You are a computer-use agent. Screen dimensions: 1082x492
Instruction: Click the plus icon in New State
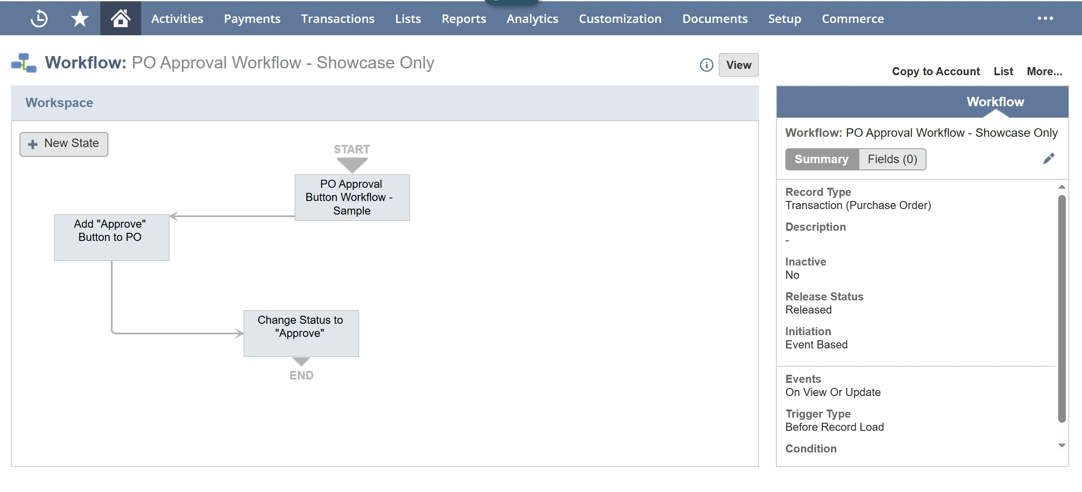pyautogui.click(x=33, y=144)
